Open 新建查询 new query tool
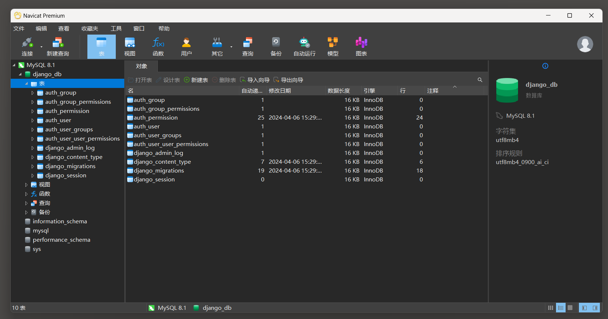Image resolution: width=608 pixels, height=319 pixels. 58,46
